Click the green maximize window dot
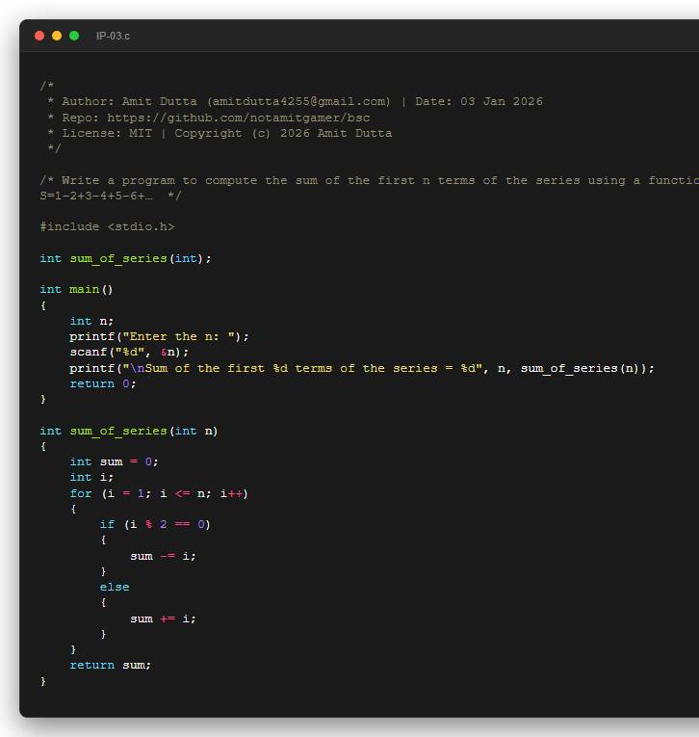The width and height of the screenshot is (699, 737). 74,36
